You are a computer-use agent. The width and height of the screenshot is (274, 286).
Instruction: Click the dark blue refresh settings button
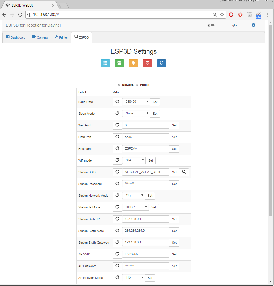coord(161,63)
